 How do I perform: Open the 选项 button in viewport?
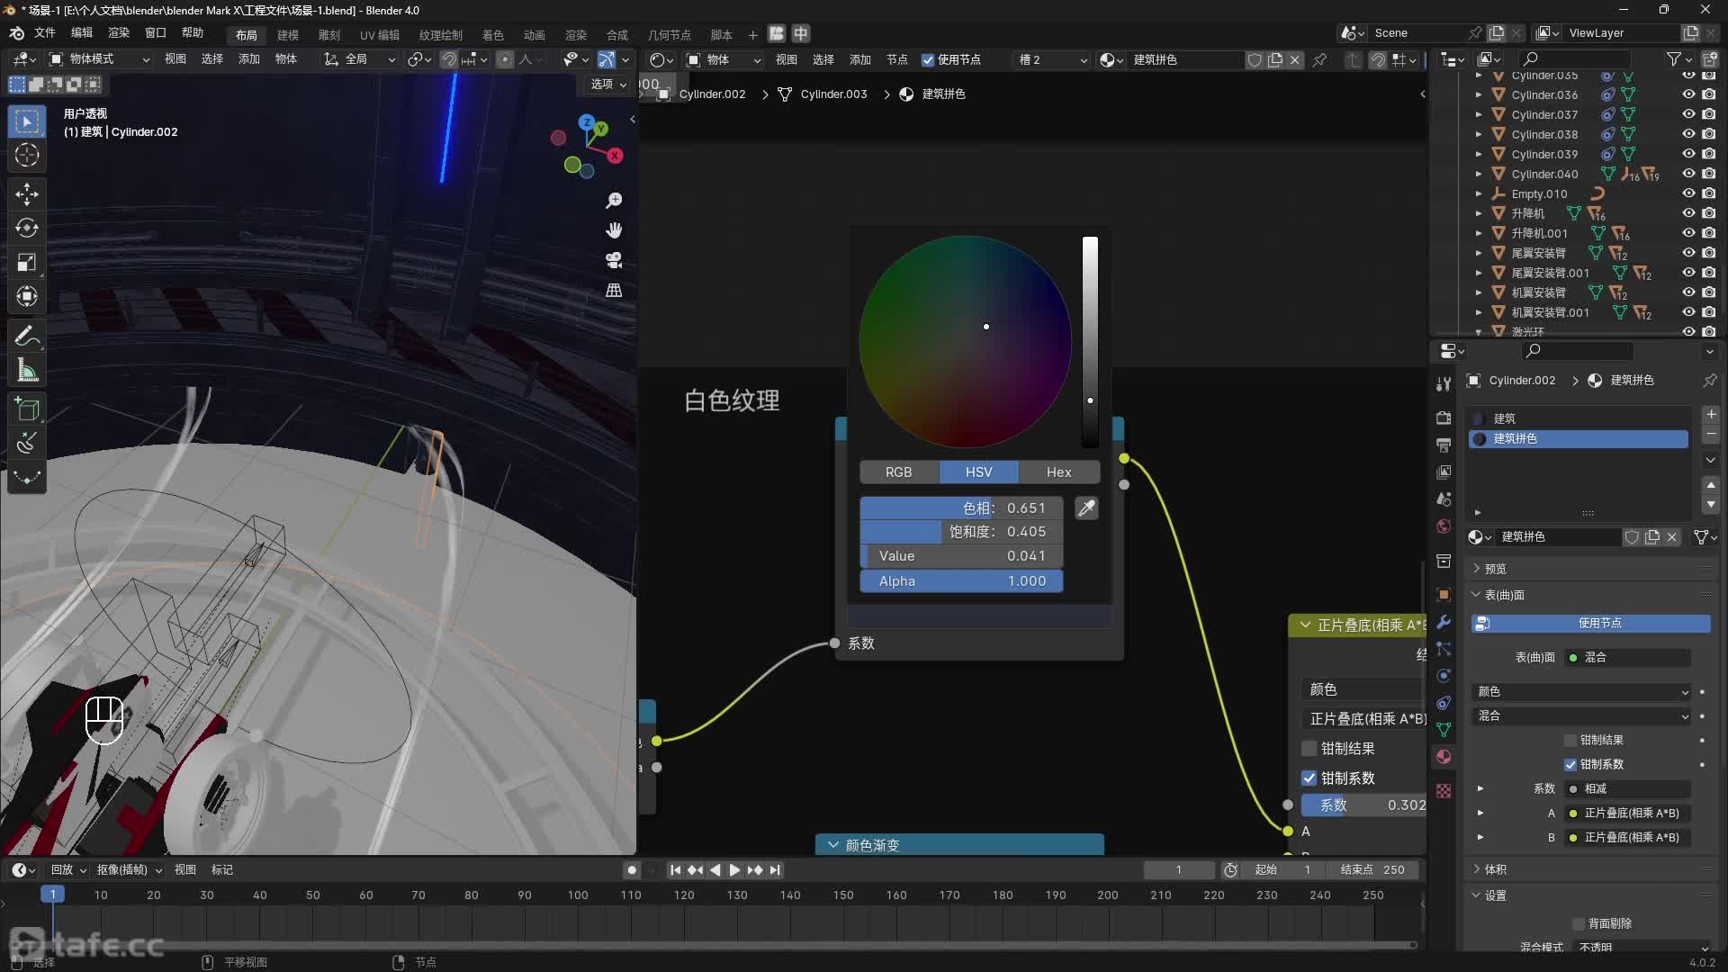coord(608,84)
